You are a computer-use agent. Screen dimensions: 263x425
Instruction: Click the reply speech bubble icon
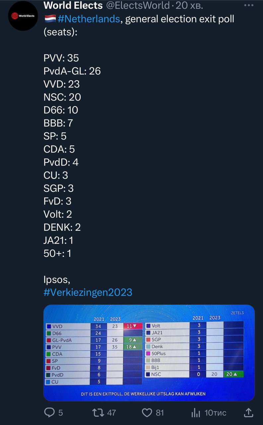point(49,412)
